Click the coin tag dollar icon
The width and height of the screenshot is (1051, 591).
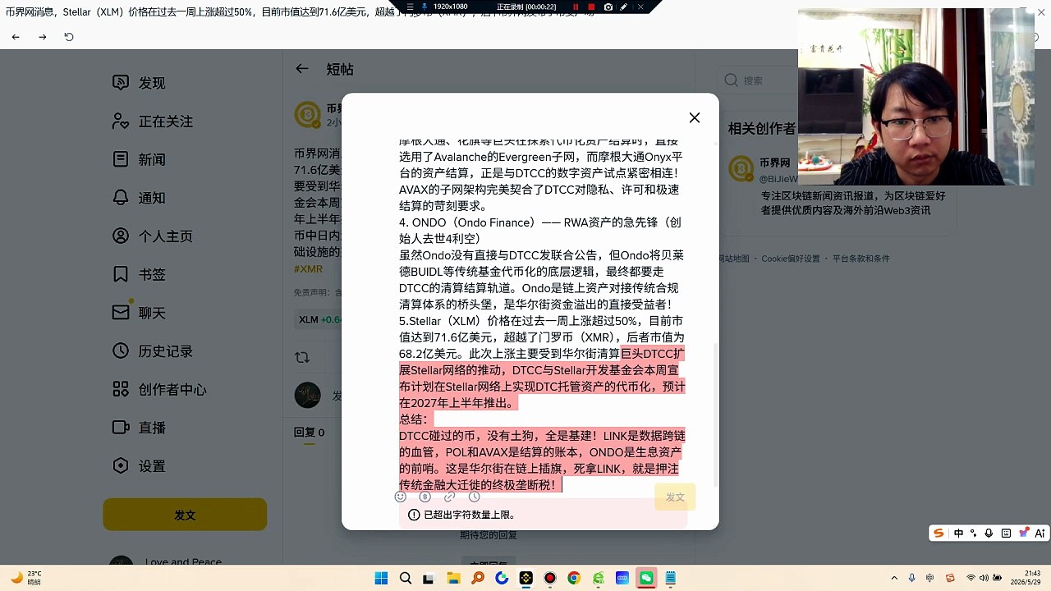click(425, 497)
